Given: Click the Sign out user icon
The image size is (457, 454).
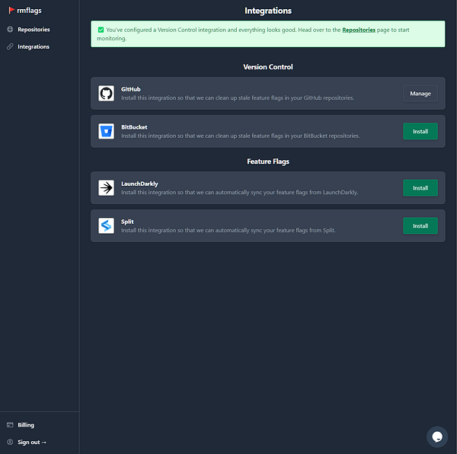Looking at the screenshot, I should (10, 442).
